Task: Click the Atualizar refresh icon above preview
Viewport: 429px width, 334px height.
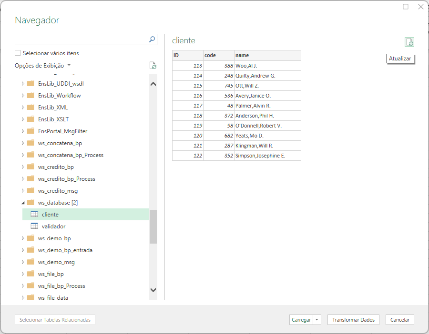Action: 409,42
